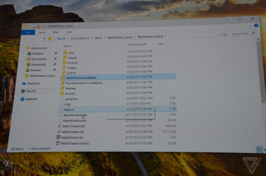Click the MathDream.vcxproj project icon
The height and width of the screenshot is (176, 266).
click(58, 143)
